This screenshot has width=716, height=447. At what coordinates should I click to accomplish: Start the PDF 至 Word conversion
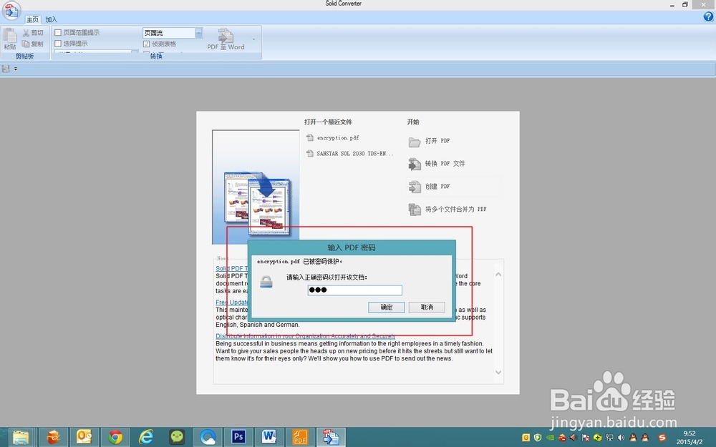(x=226, y=39)
